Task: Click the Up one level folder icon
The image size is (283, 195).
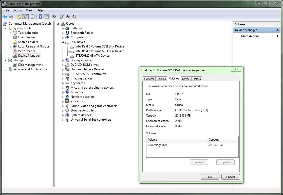Action: coord(19,17)
